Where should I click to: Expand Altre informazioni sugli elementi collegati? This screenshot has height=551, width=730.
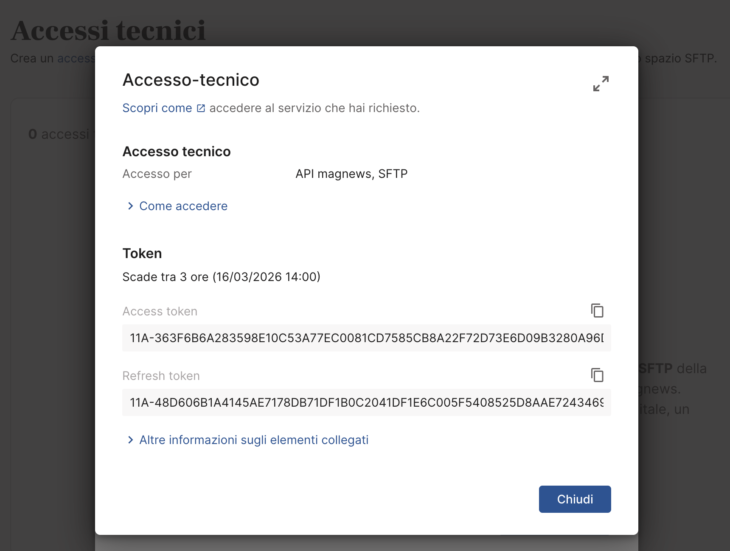point(254,440)
